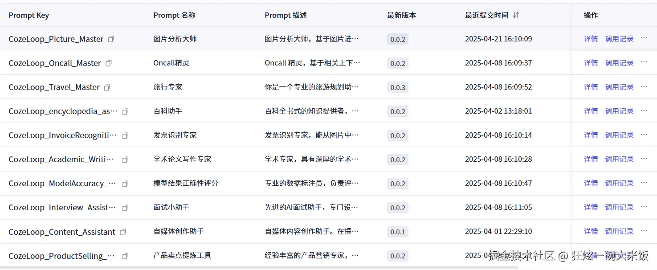The image size is (657, 270).
Task: View 调用记录 for 旅行专家
Action: (x=619, y=87)
